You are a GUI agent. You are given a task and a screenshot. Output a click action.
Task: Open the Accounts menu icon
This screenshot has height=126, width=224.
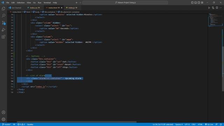pyautogui.click(x=3, y=112)
